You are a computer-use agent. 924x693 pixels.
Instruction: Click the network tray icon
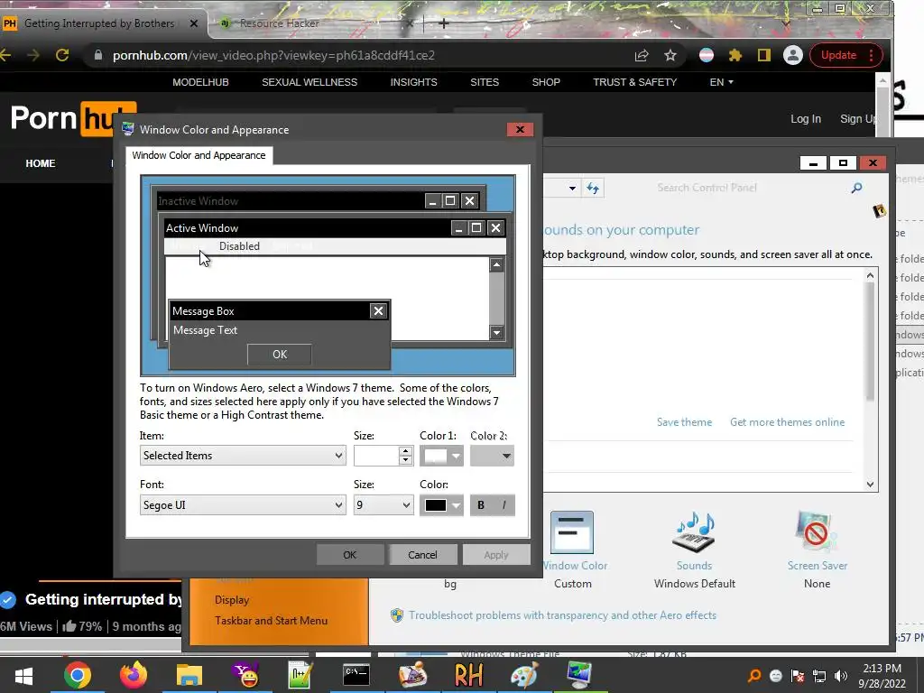coord(819,676)
